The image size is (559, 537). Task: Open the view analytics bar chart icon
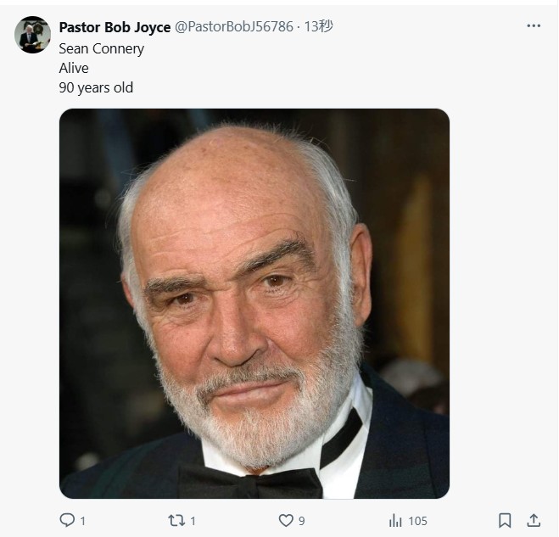click(x=395, y=520)
